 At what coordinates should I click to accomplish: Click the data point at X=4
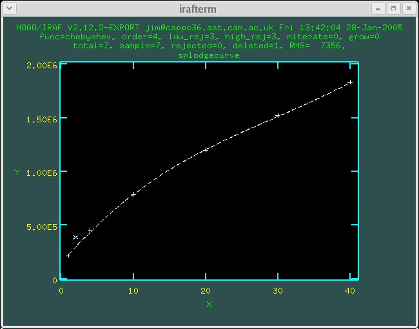tap(90, 230)
